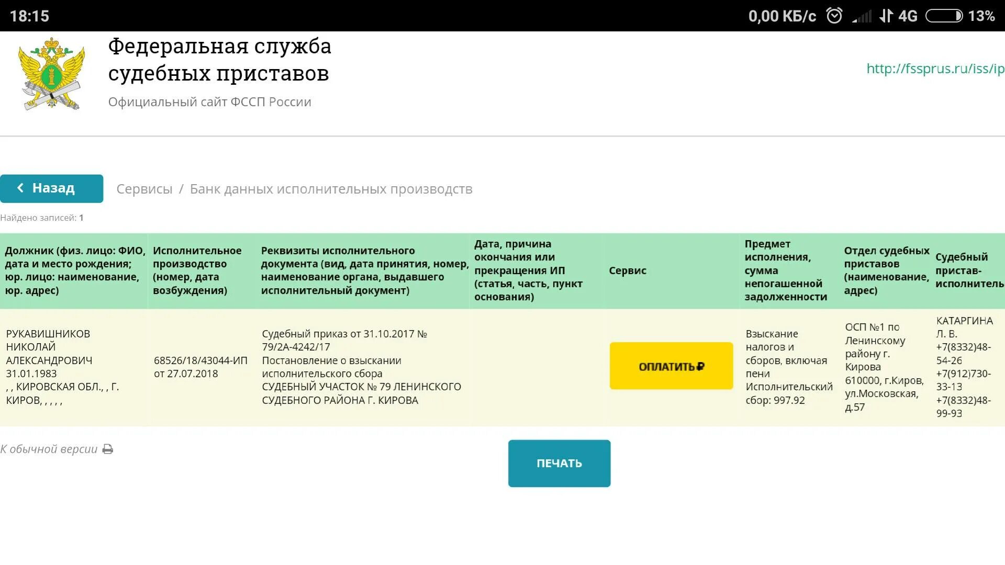
Task: Open Банк данных исполнительных производств breadcrumb
Action: point(331,189)
